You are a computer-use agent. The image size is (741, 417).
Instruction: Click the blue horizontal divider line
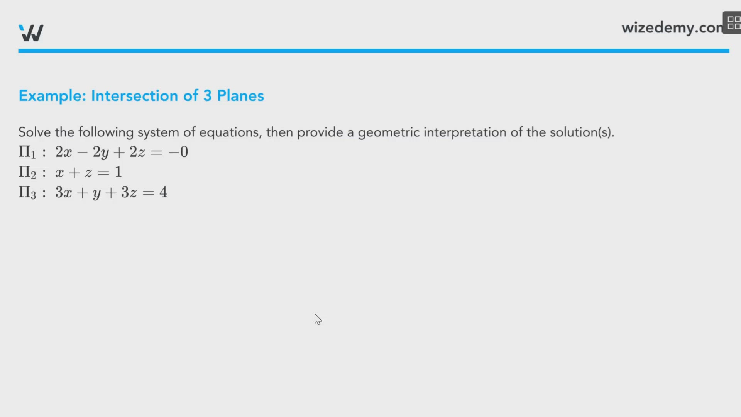(x=374, y=51)
